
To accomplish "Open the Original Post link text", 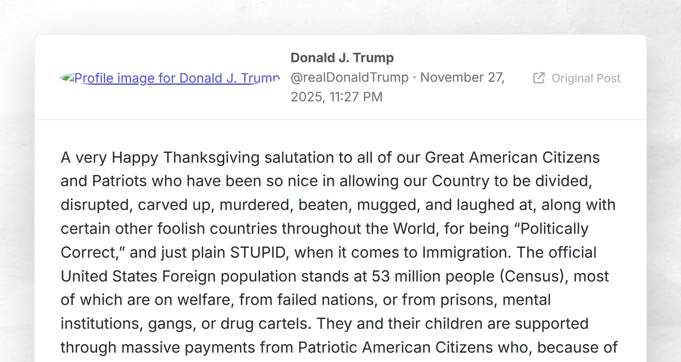I will [586, 78].
